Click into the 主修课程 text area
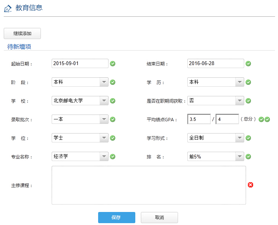Viewport: 278px width, 225px height. click(149, 185)
